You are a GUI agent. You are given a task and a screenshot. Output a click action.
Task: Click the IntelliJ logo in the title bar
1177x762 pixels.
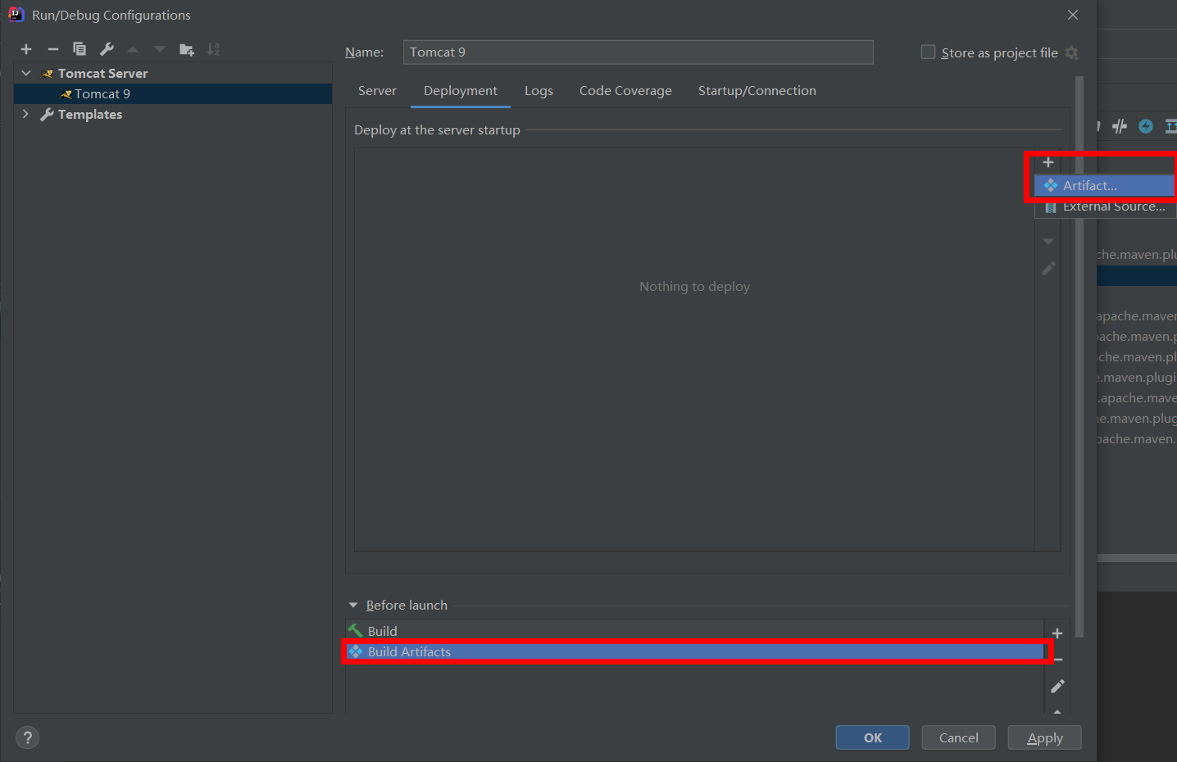click(16, 14)
